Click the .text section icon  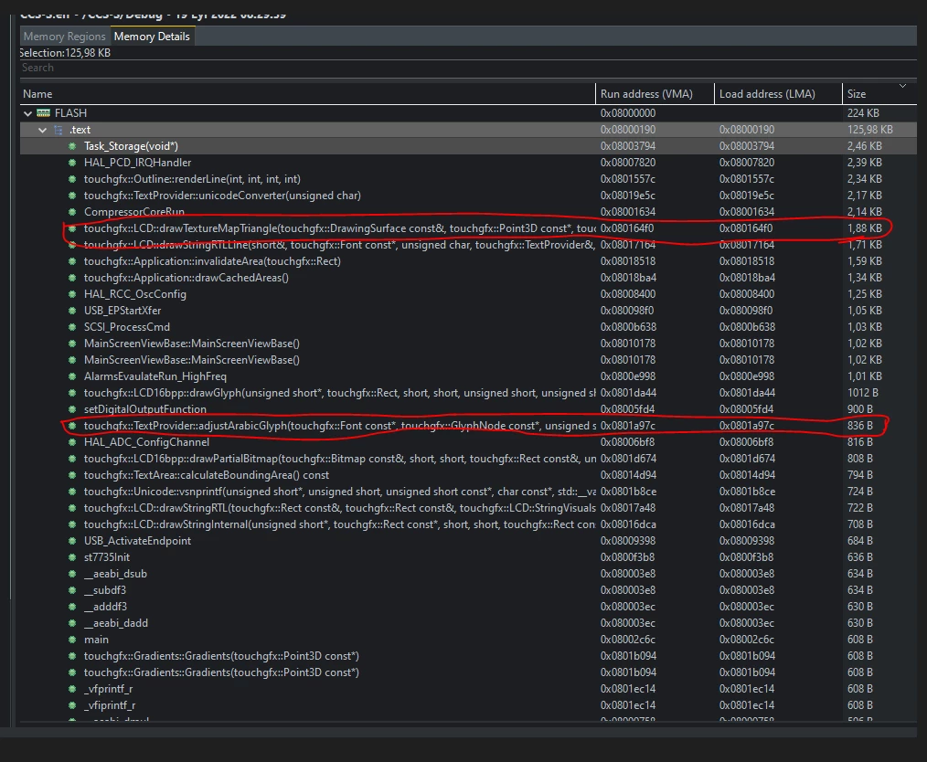click(x=58, y=130)
